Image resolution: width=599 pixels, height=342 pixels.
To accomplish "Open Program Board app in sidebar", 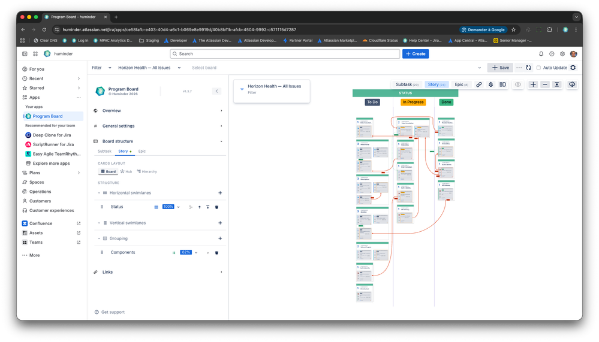I will 53,116.
